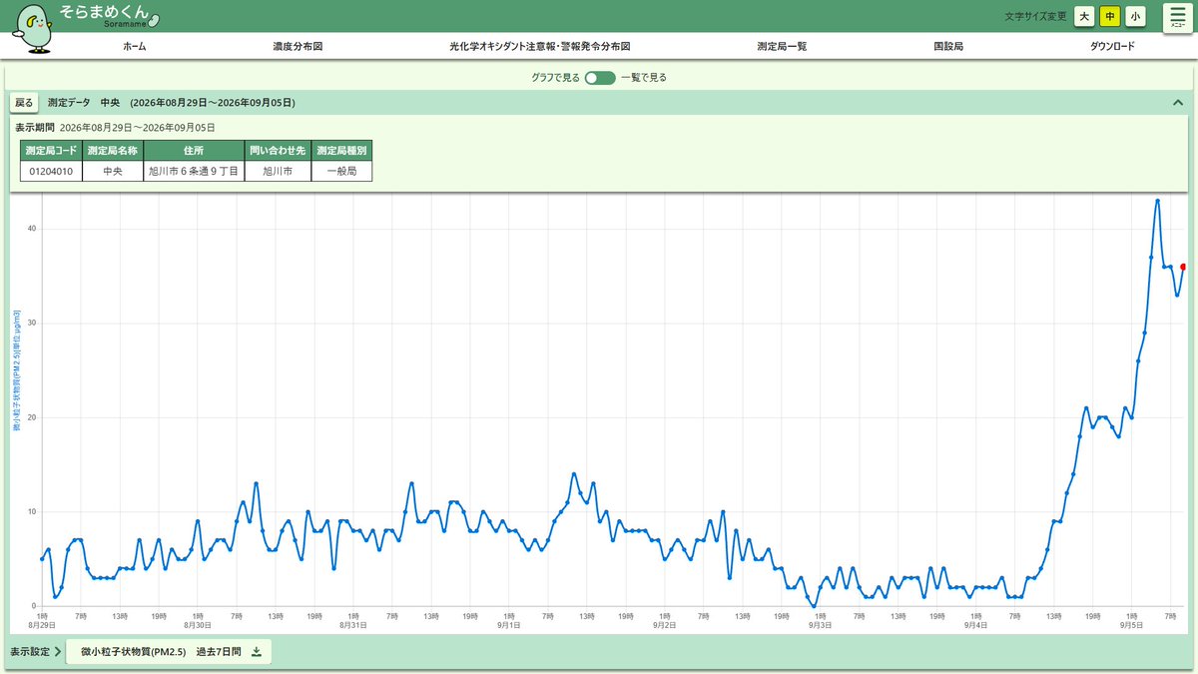Open the ダウンロード menu item
This screenshot has width=1198, height=674.
[x=1112, y=47]
